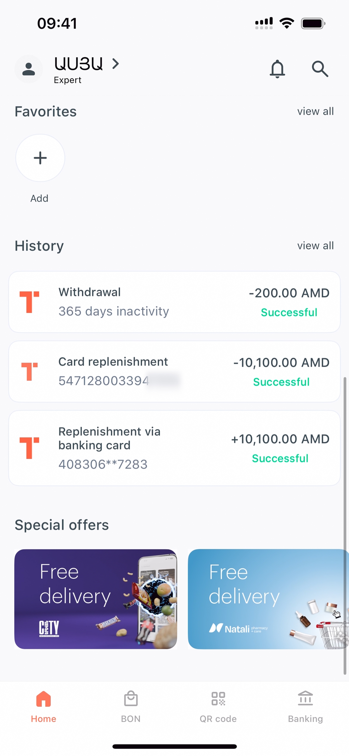Open the 365 days inactivity withdrawal
The height and width of the screenshot is (756, 349).
click(174, 302)
